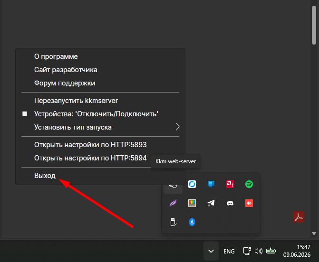Open the Bluetooth tray icon

tap(192, 222)
